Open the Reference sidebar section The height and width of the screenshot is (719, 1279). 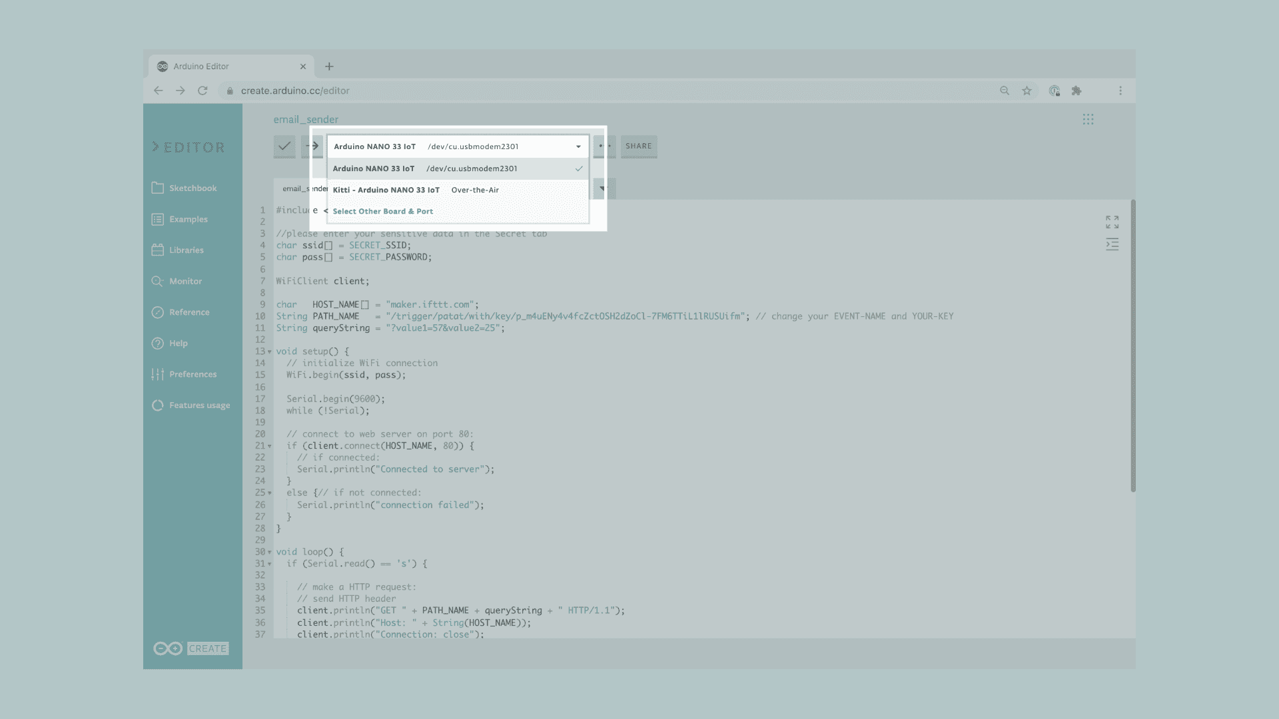(x=189, y=312)
